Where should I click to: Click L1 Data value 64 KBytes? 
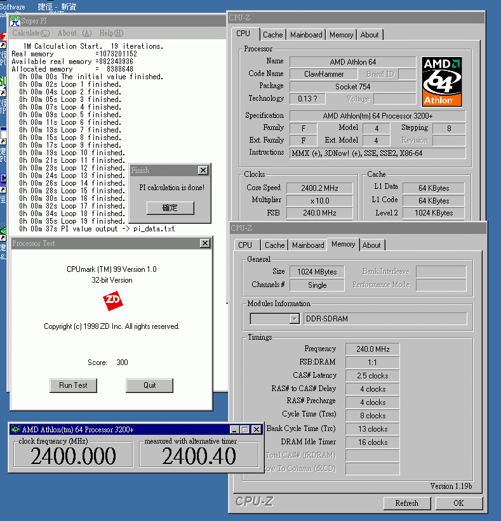(x=434, y=188)
